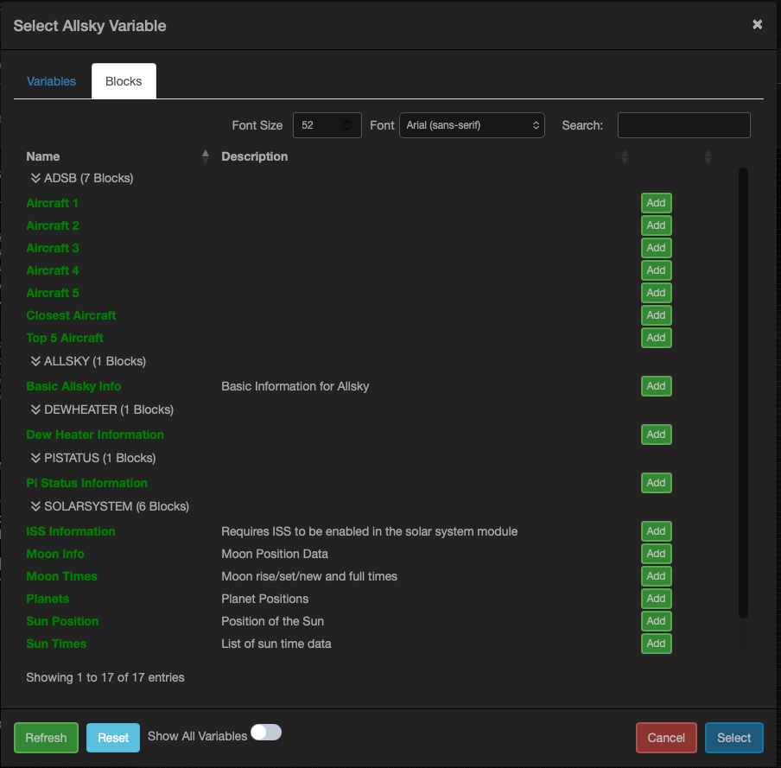
Task: Click inside the Search field
Action: [x=683, y=125]
